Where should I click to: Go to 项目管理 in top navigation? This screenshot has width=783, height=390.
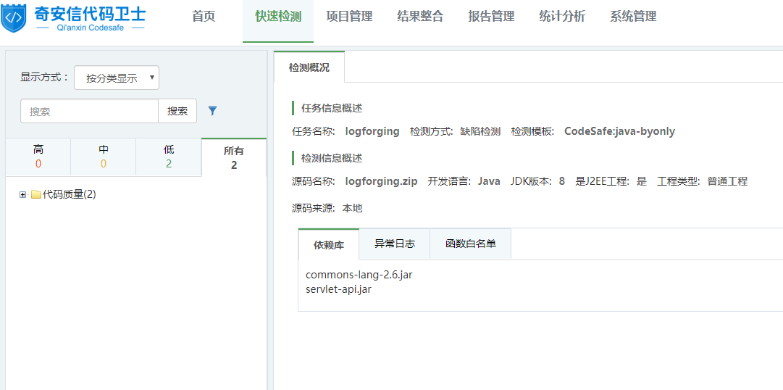(x=349, y=17)
